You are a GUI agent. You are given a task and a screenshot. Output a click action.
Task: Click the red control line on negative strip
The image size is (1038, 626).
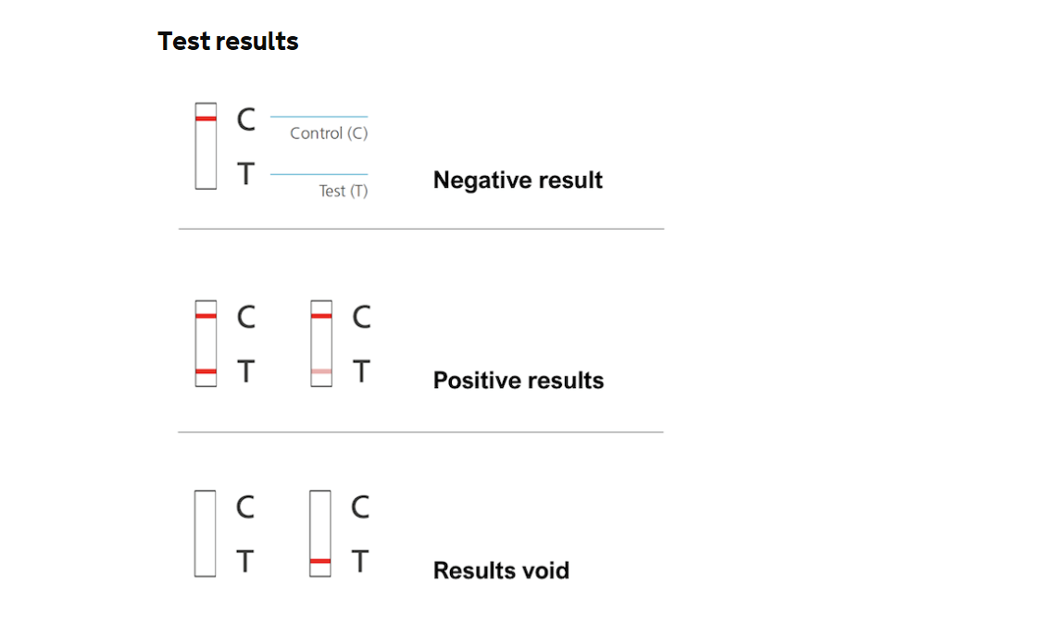(206, 119)
